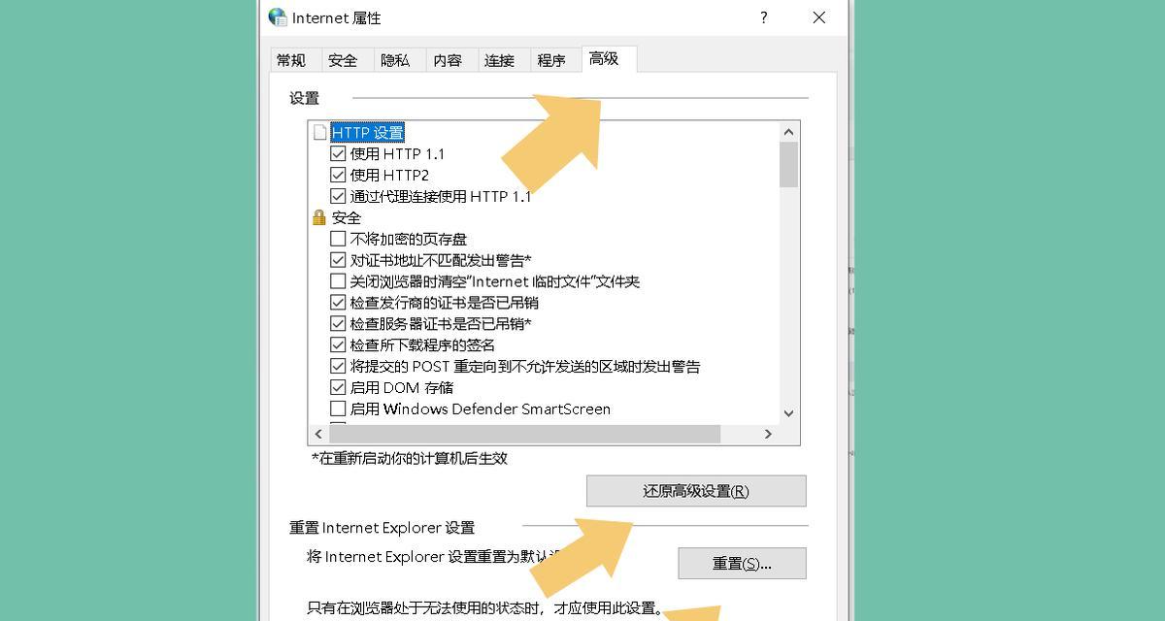The width and height of the screenshot is (1165, 621).
Task: Enable Windows Defender SmartScreen checkbox
Action: click(x=338, y=409)
